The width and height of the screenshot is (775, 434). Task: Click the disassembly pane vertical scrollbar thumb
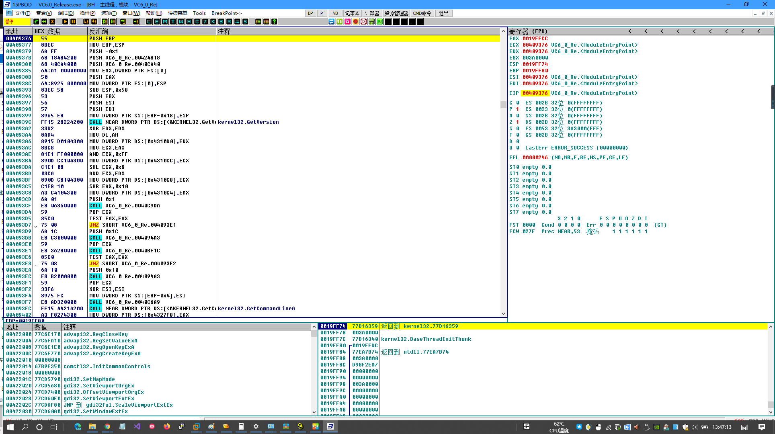click(x=503, y=104)
